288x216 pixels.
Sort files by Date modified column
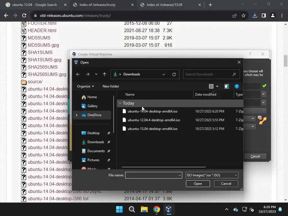(206, 94)
